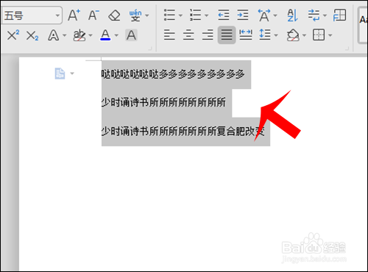This screenshot has width=368, height=272.
Task: Decrease paragraph indent
Action: 224,15
